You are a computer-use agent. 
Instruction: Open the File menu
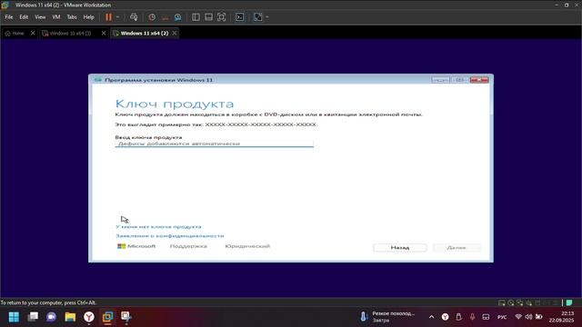9,17
